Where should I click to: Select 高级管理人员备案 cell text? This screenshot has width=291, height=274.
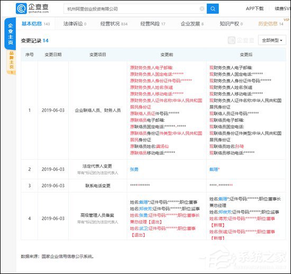[x=97, y=215]
